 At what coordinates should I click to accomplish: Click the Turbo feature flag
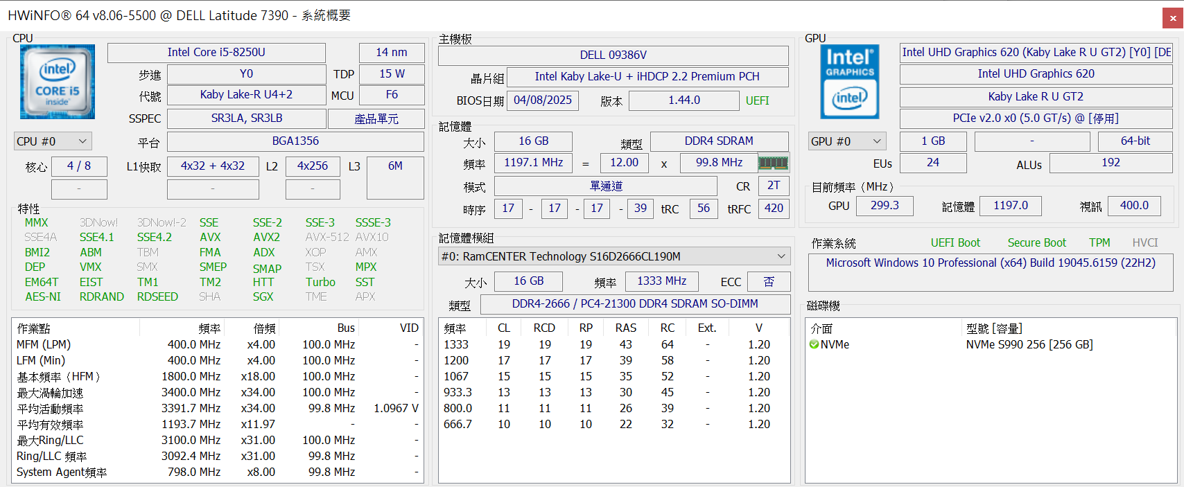pyautogui.click(x=320, y=283)
